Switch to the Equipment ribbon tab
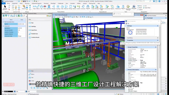This screenshot has width=169, height=95. [15, 3]
